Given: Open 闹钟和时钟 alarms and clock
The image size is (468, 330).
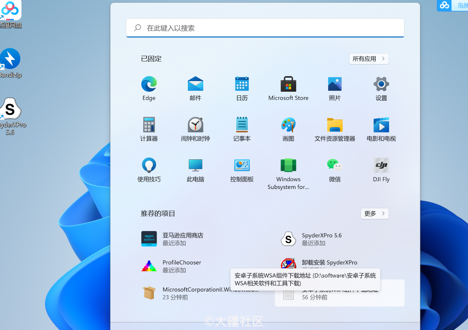Looking at the screenshot, I should pos(195,129).
